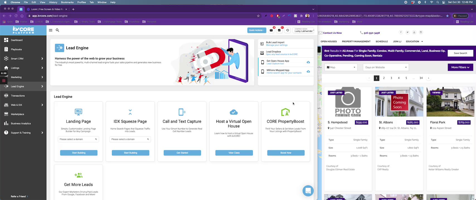Click Boost Now for CORE PropertyBoost

(286, 153)
